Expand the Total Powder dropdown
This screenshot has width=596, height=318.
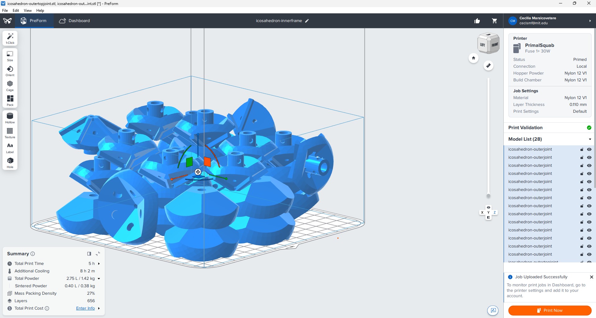99,279
